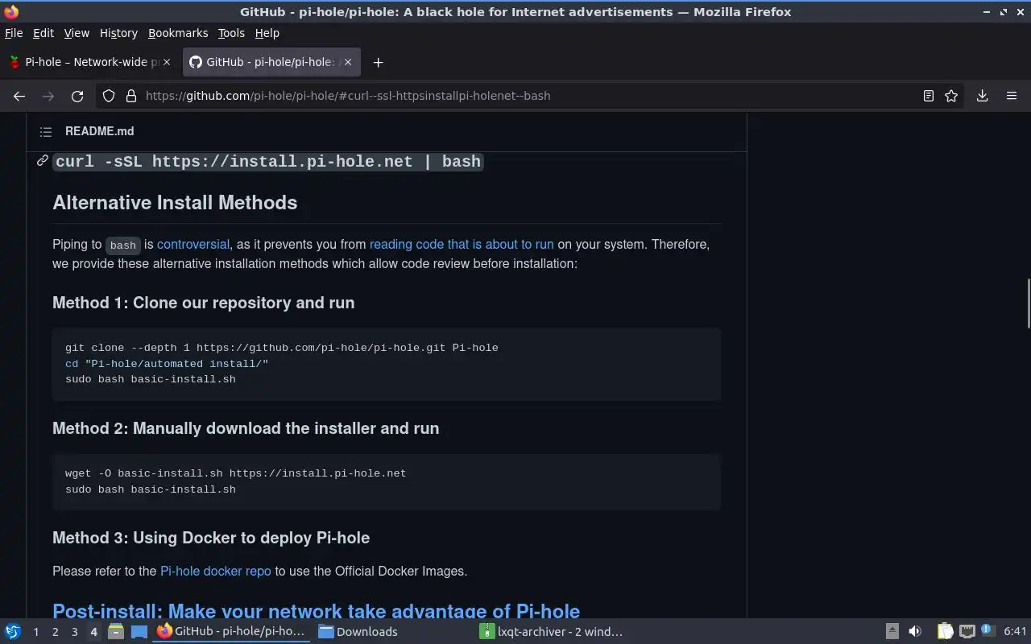Bookmark this page with star
Viewport: 1031px width, 644px height.
click(x=951, y=96)
